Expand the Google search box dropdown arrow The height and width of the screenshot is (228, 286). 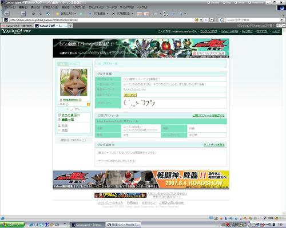click(282, 20)
